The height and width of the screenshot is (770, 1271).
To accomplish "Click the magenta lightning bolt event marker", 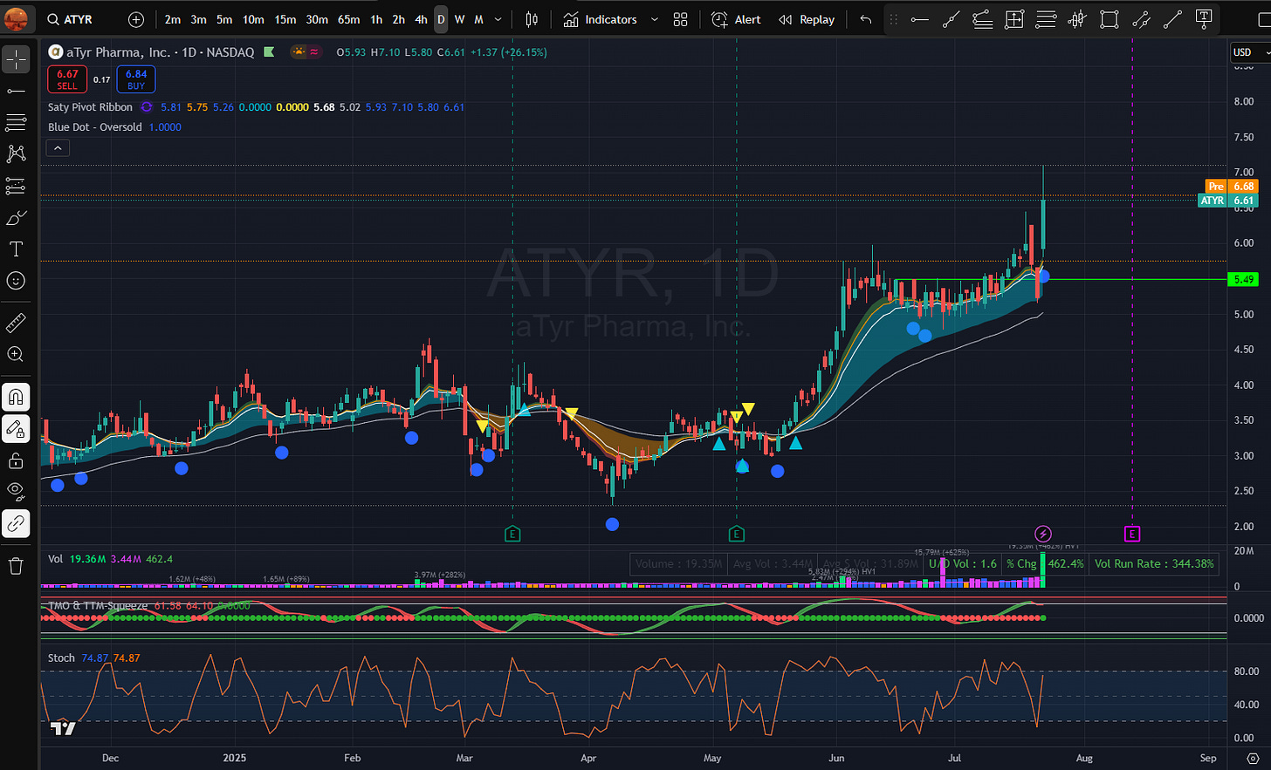I will [x=1043, y=534].
